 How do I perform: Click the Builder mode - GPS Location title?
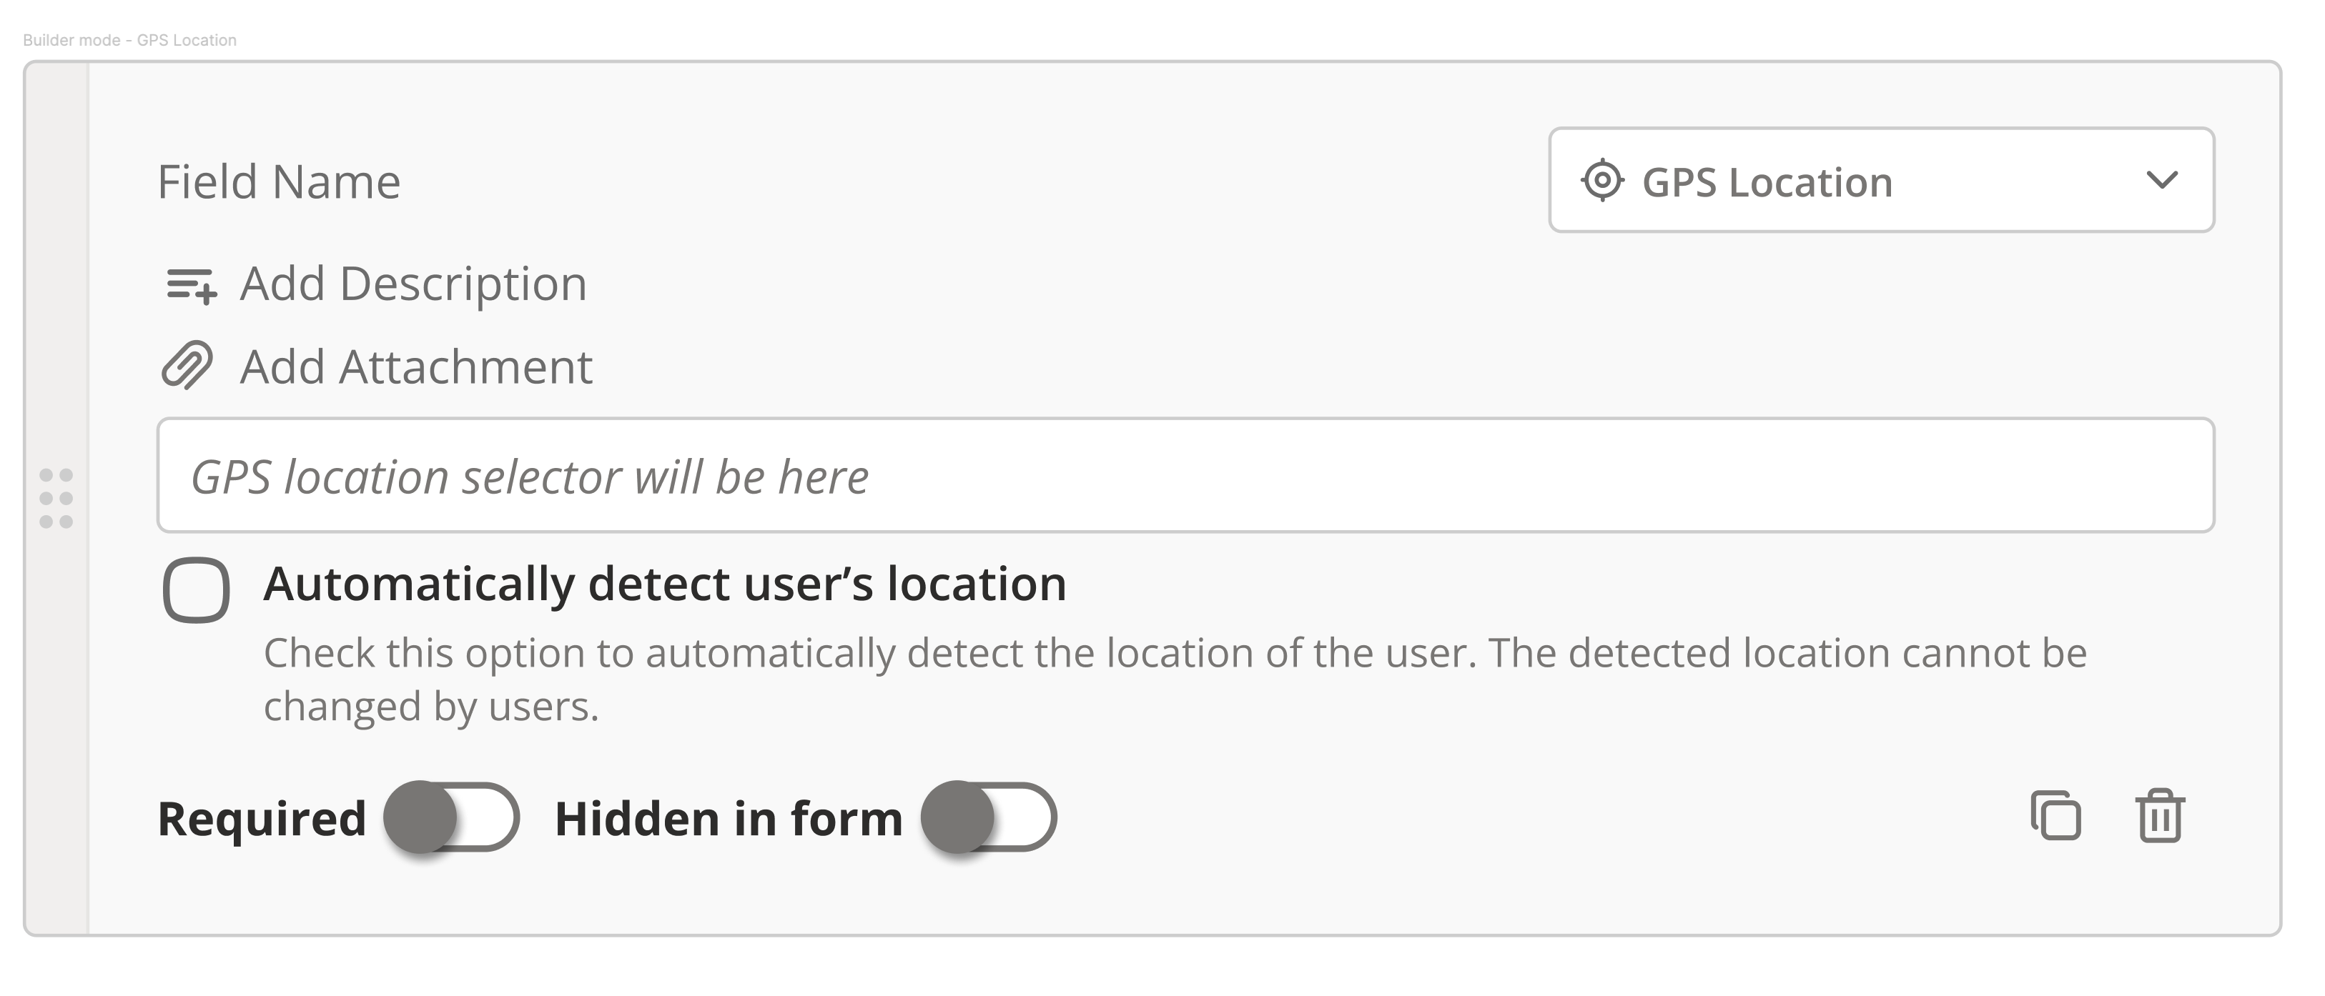click(130, 41)
